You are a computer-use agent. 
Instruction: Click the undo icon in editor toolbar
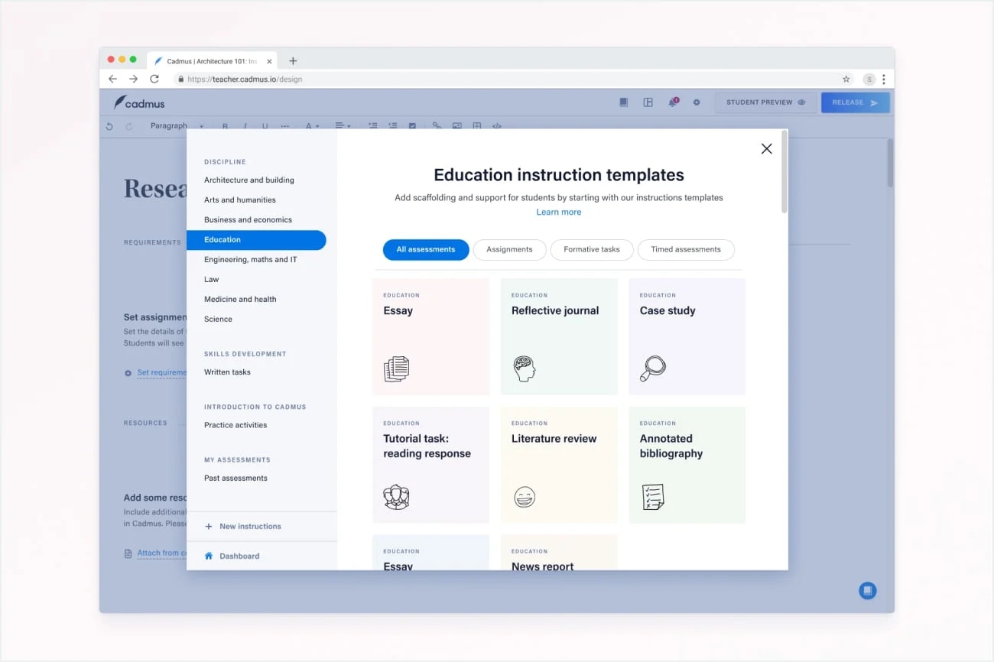pyautogui.click(x=109, y=126)
